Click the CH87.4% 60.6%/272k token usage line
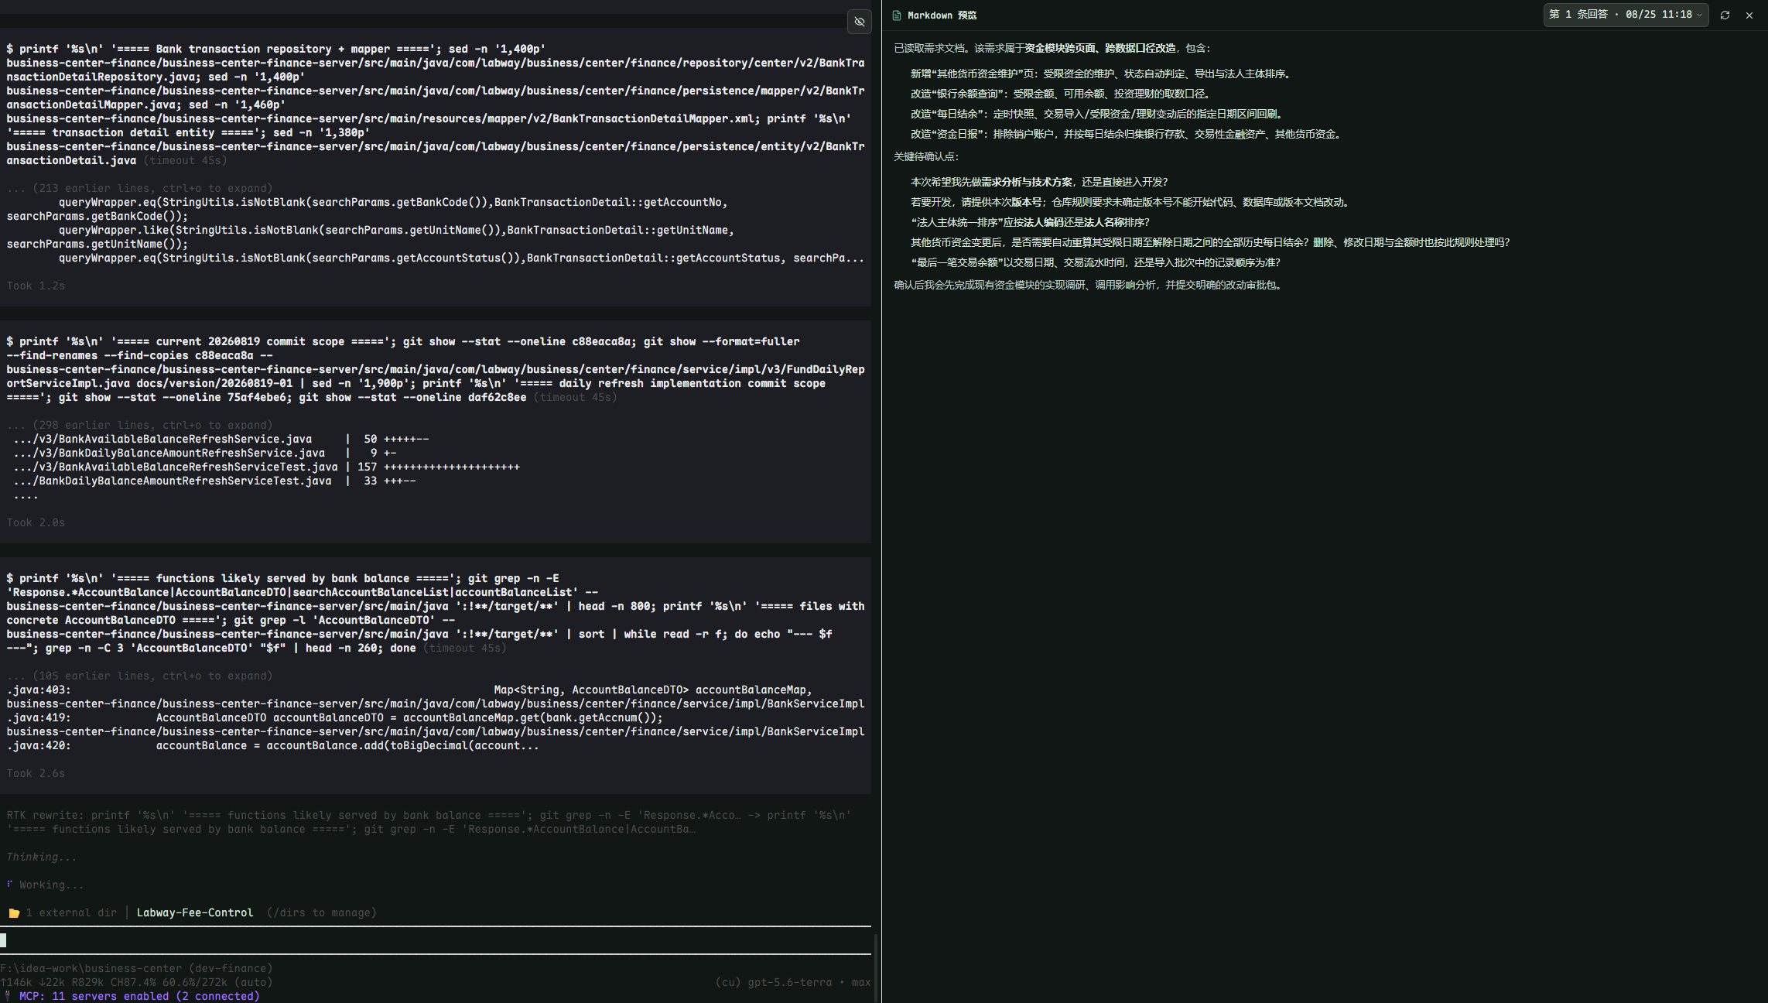The width and height of the screenshot is (1768, 1003). pyautogui.click(x=136, y=982)
